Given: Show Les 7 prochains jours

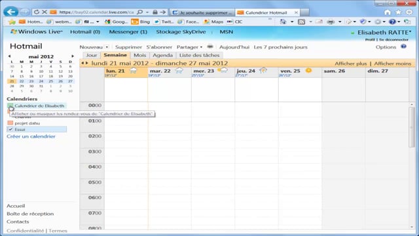Looking at the screenshot, I should pyautogui.click(x=281, y=47).
